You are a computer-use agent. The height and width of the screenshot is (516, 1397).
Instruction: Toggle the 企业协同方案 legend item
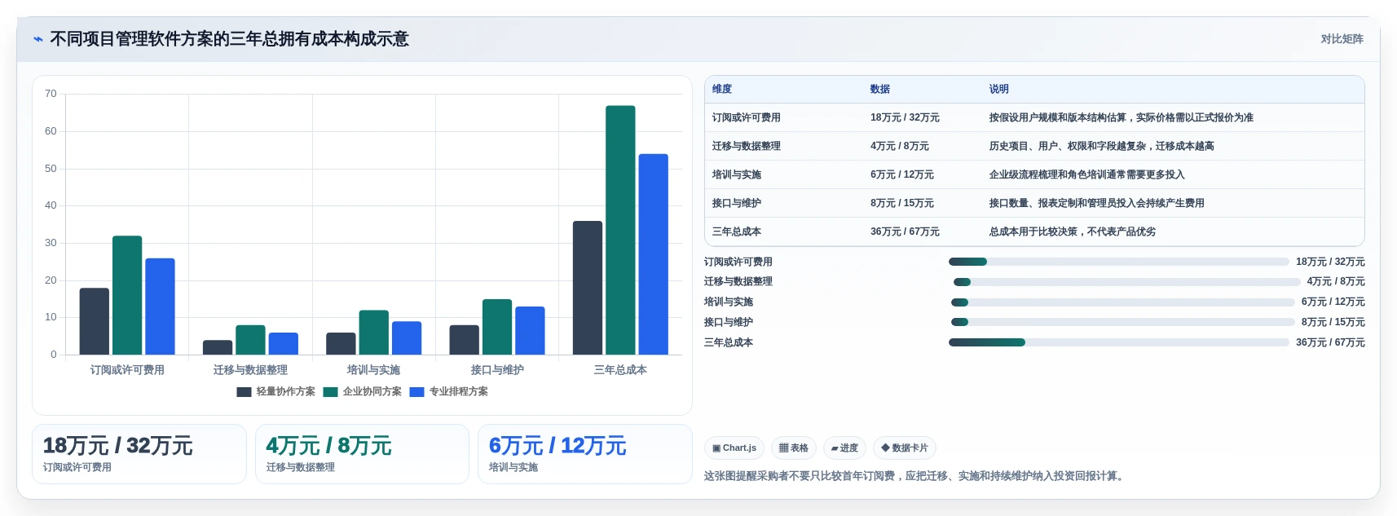point(362,391)
